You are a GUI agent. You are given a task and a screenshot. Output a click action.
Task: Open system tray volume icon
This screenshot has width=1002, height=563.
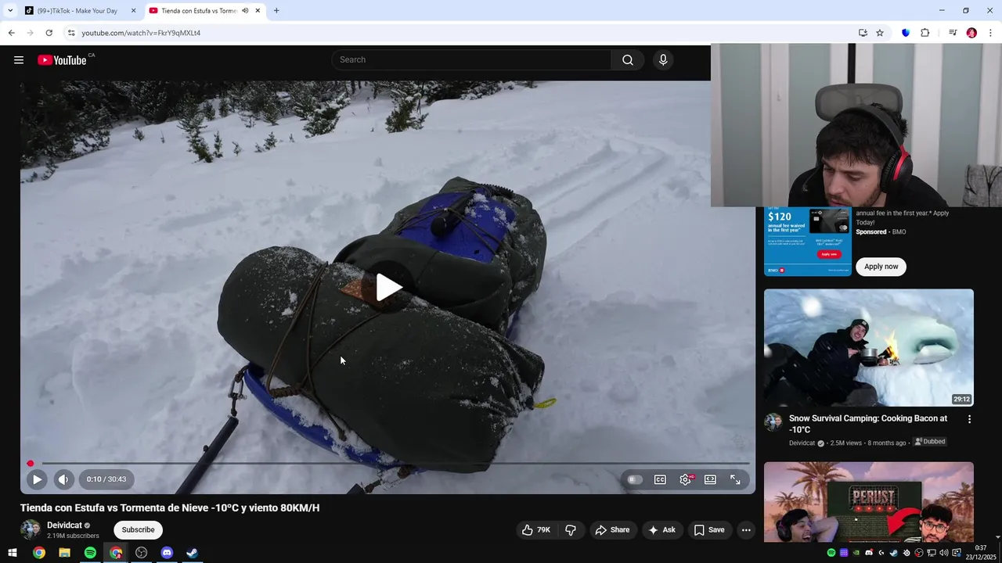click(944, 553)
